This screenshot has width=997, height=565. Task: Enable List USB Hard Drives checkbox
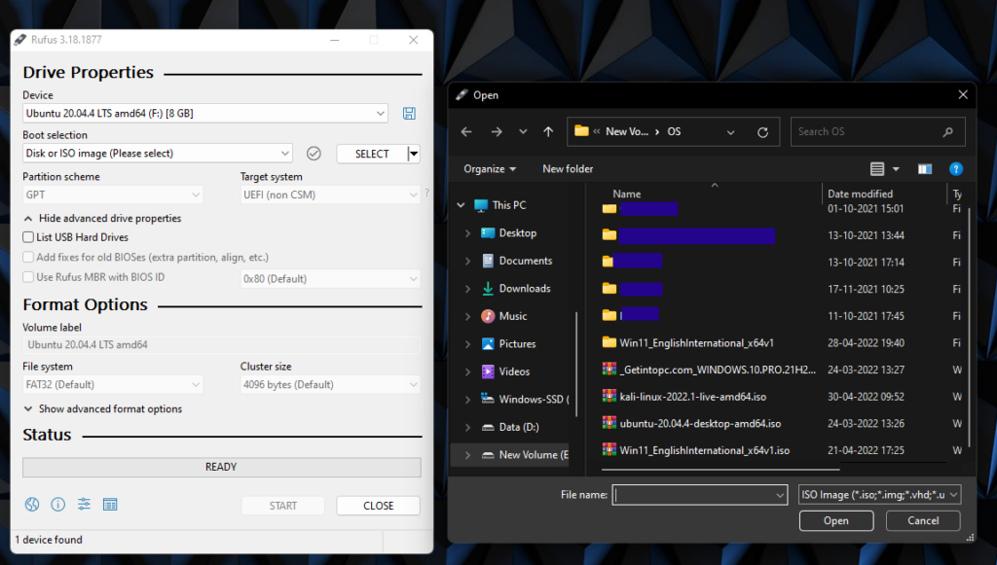click(28, 236)
